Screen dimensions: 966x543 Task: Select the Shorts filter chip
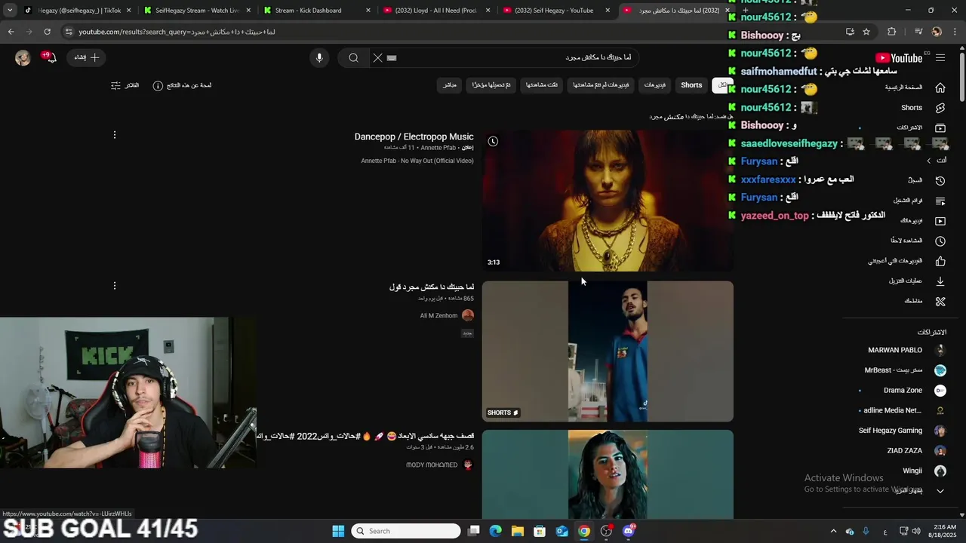[691, 85]
